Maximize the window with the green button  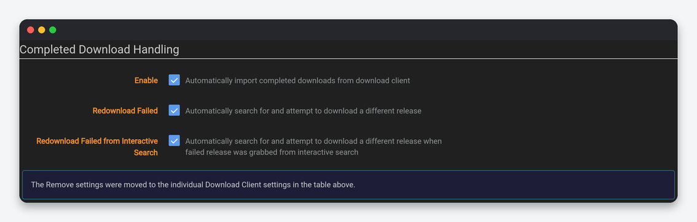click(x=53, y=30)
